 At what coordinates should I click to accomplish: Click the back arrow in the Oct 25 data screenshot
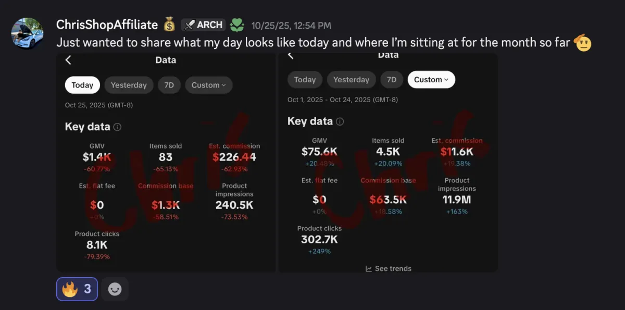(x=68, y=60)
